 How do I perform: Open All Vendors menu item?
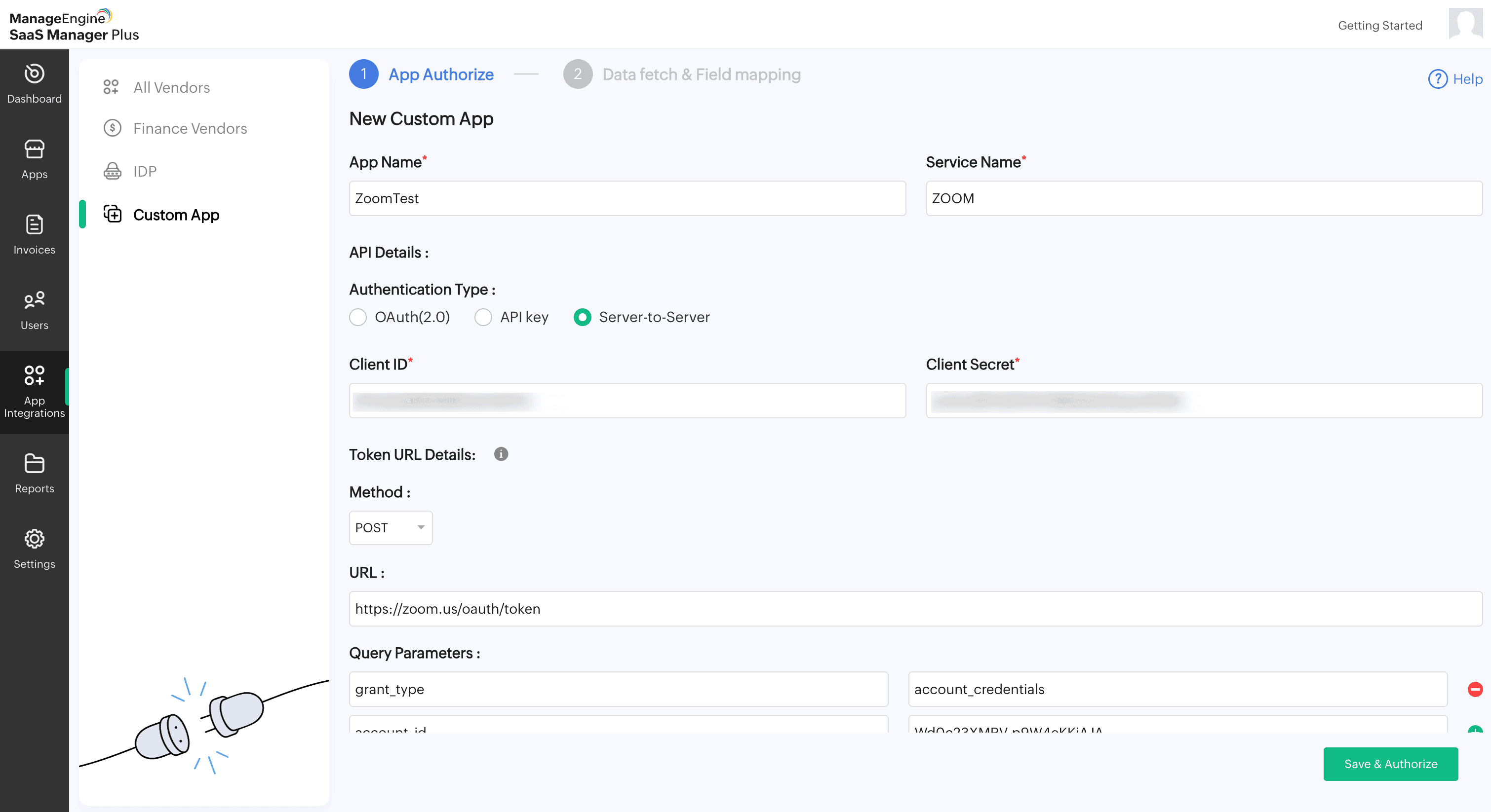click(x=171, y=87)
